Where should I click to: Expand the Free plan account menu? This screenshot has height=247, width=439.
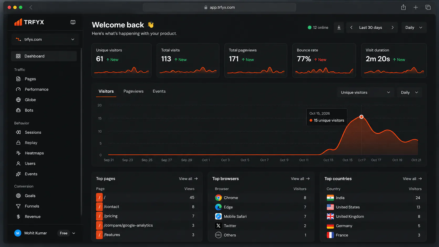(67, 233)
